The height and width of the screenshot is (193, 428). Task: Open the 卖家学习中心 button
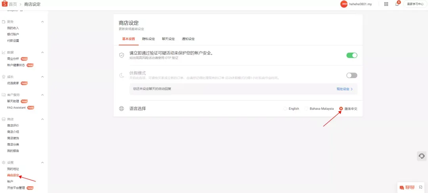[x=413, y=4]
